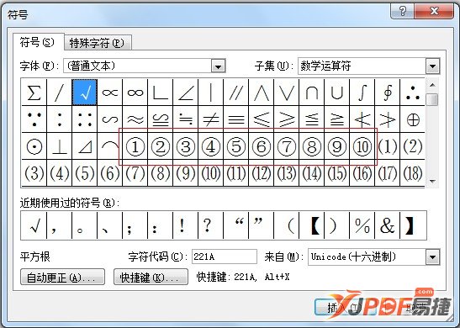Screen dimensions: 460x328
Task: Click the 快捷键(K)... button
Action: pos(151,277)
